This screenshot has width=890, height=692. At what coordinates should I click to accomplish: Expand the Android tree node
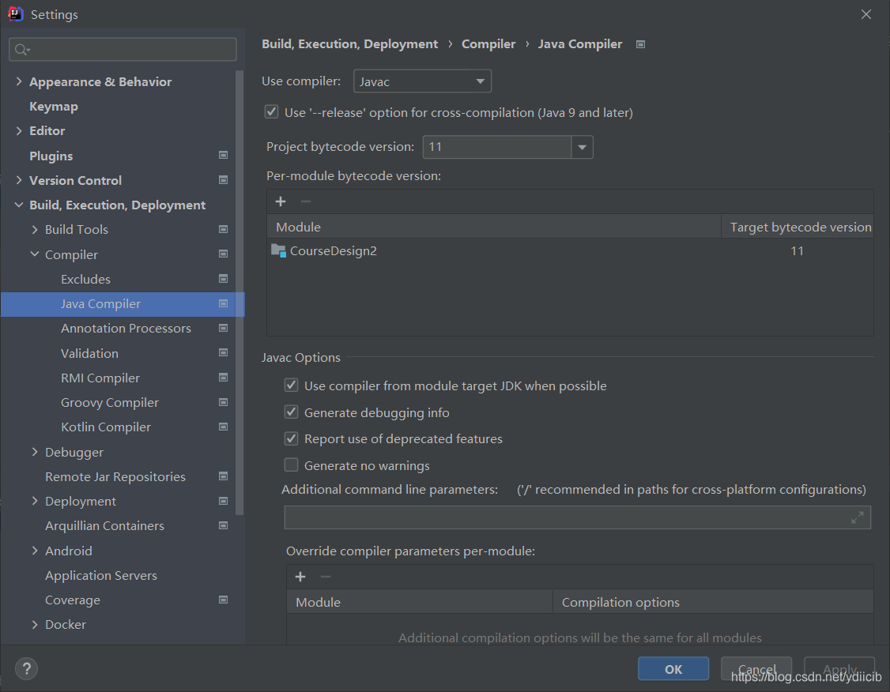pyautogui.click(x=35, y=550)
